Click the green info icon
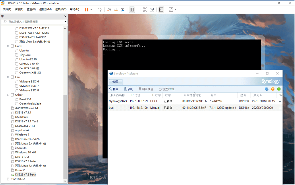The width and height of the screenshot is (295, 185). pos(279,89)
